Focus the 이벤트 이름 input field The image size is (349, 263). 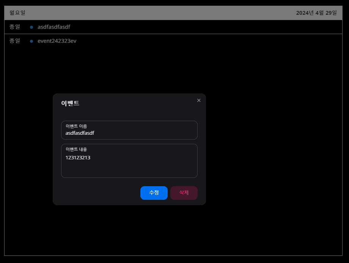(x=129, y=130)
